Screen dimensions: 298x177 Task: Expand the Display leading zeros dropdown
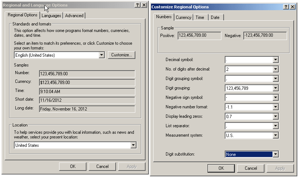pos(275,117)
